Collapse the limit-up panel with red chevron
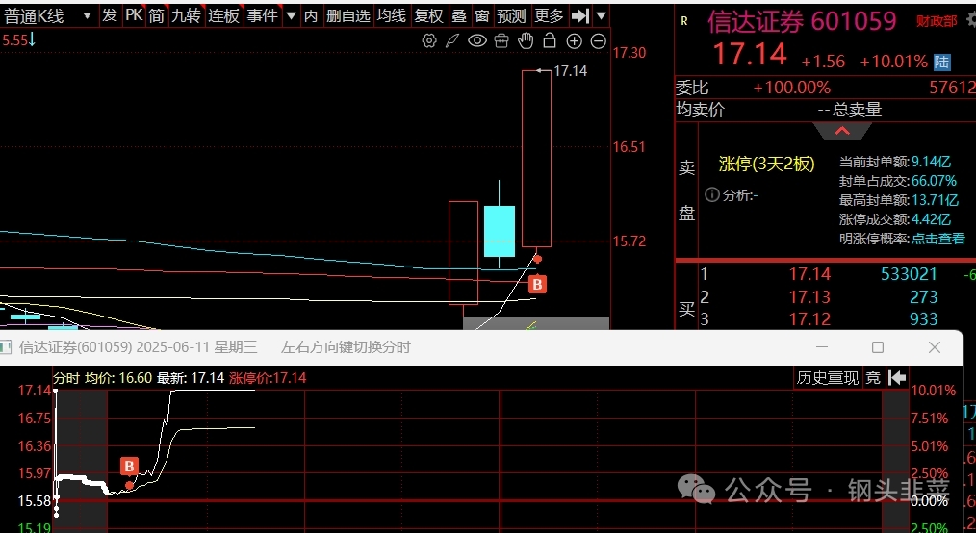This screenshot has width=976, height=533. [x=842, y=131]
